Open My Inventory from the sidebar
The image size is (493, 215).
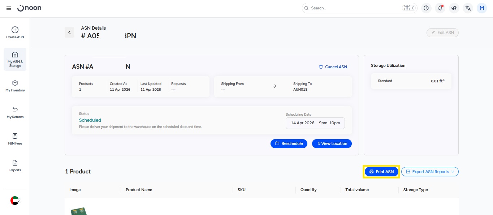(15, 86)
